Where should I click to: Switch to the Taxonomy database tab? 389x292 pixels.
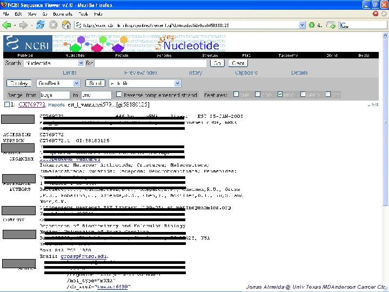(288, 55)
